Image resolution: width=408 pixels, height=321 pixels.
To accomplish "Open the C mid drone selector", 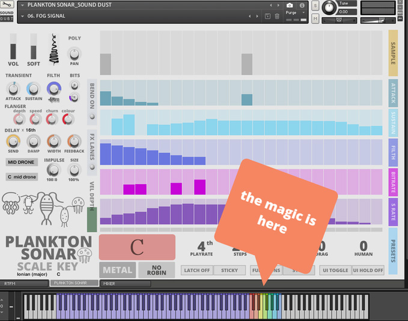I will (x=22, y=177).
